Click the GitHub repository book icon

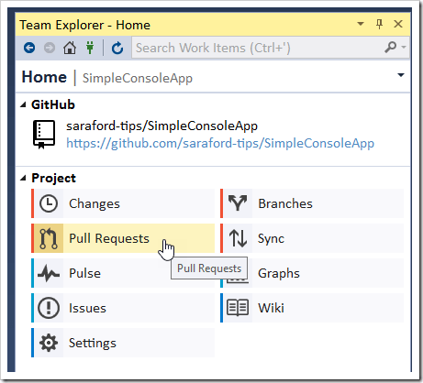44,135
